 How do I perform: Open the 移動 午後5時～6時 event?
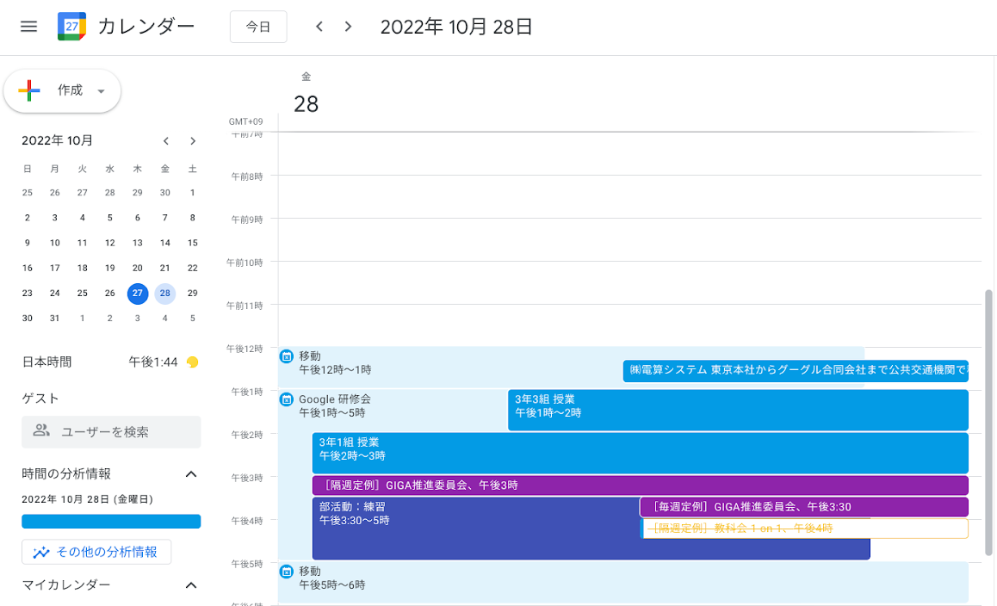click(623, 582)
